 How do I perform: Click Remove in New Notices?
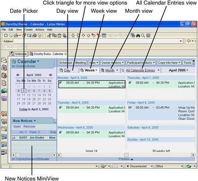coord(29,126)
